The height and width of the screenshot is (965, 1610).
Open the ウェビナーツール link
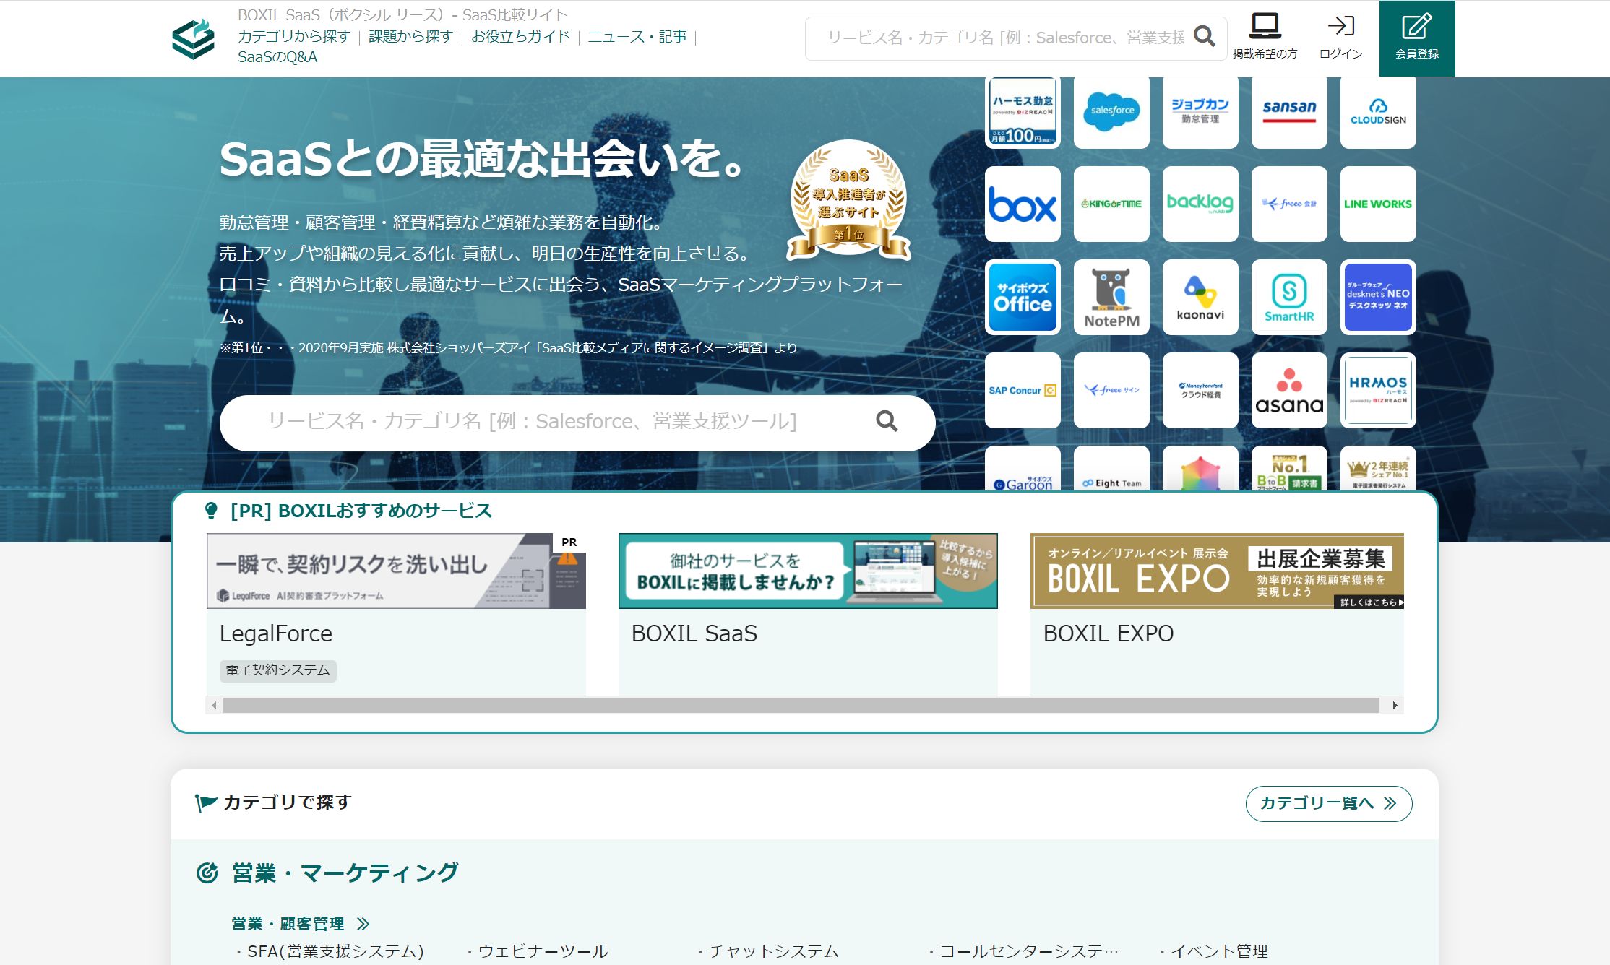[x=543, y=951]
